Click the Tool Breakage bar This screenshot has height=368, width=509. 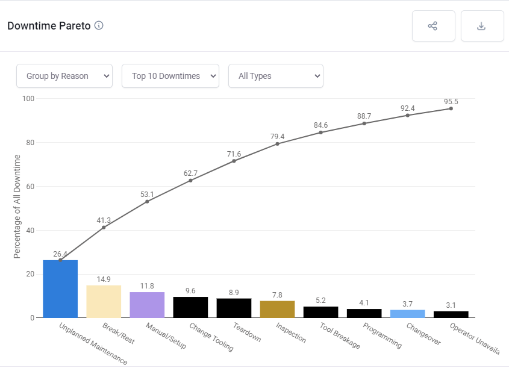[320, 312]
